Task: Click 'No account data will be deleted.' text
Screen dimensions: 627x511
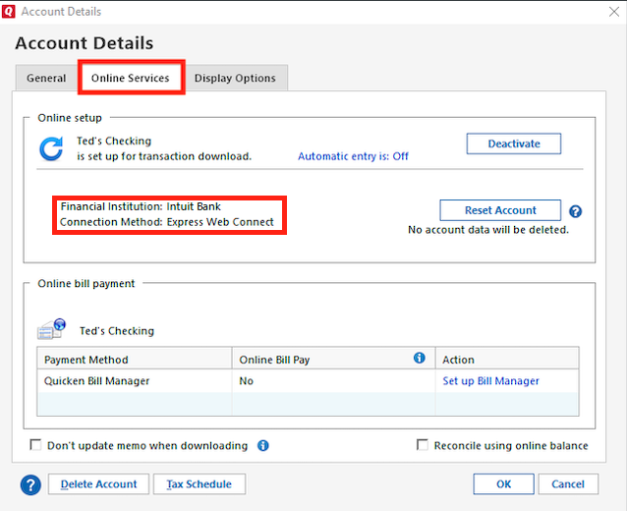Action: click(x=487, y=230)
